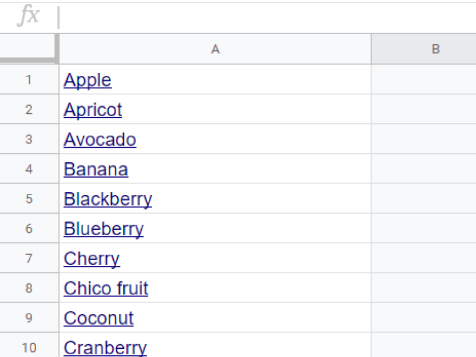Open the Cherry hyperlink
Screen dimensions: 476x357
[x=92, y=258]
